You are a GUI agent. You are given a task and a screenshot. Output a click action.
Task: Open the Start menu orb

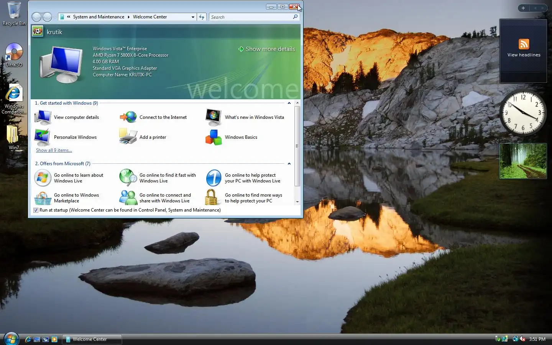[11, 339]
